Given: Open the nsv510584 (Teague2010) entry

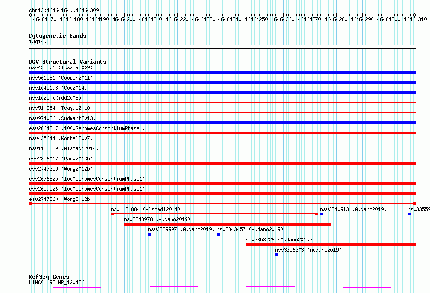Looking at the screenshot, I should tap(61, 108).
